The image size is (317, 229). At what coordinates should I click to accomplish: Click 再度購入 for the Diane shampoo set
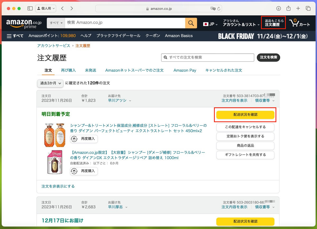pyautogui.click(x=84, y=139)
